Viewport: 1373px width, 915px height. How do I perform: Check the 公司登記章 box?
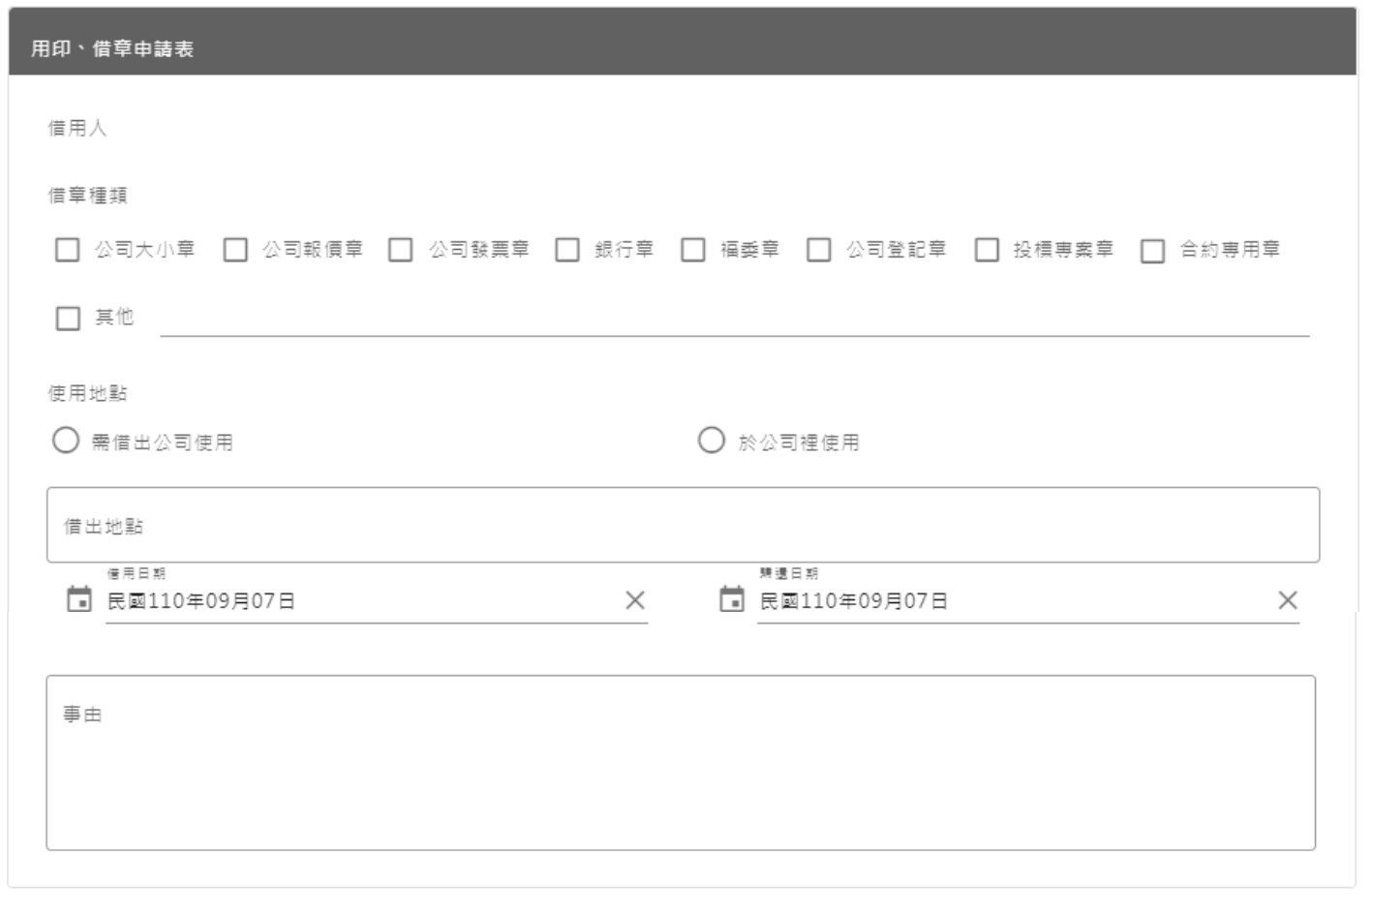click(819, 250)
